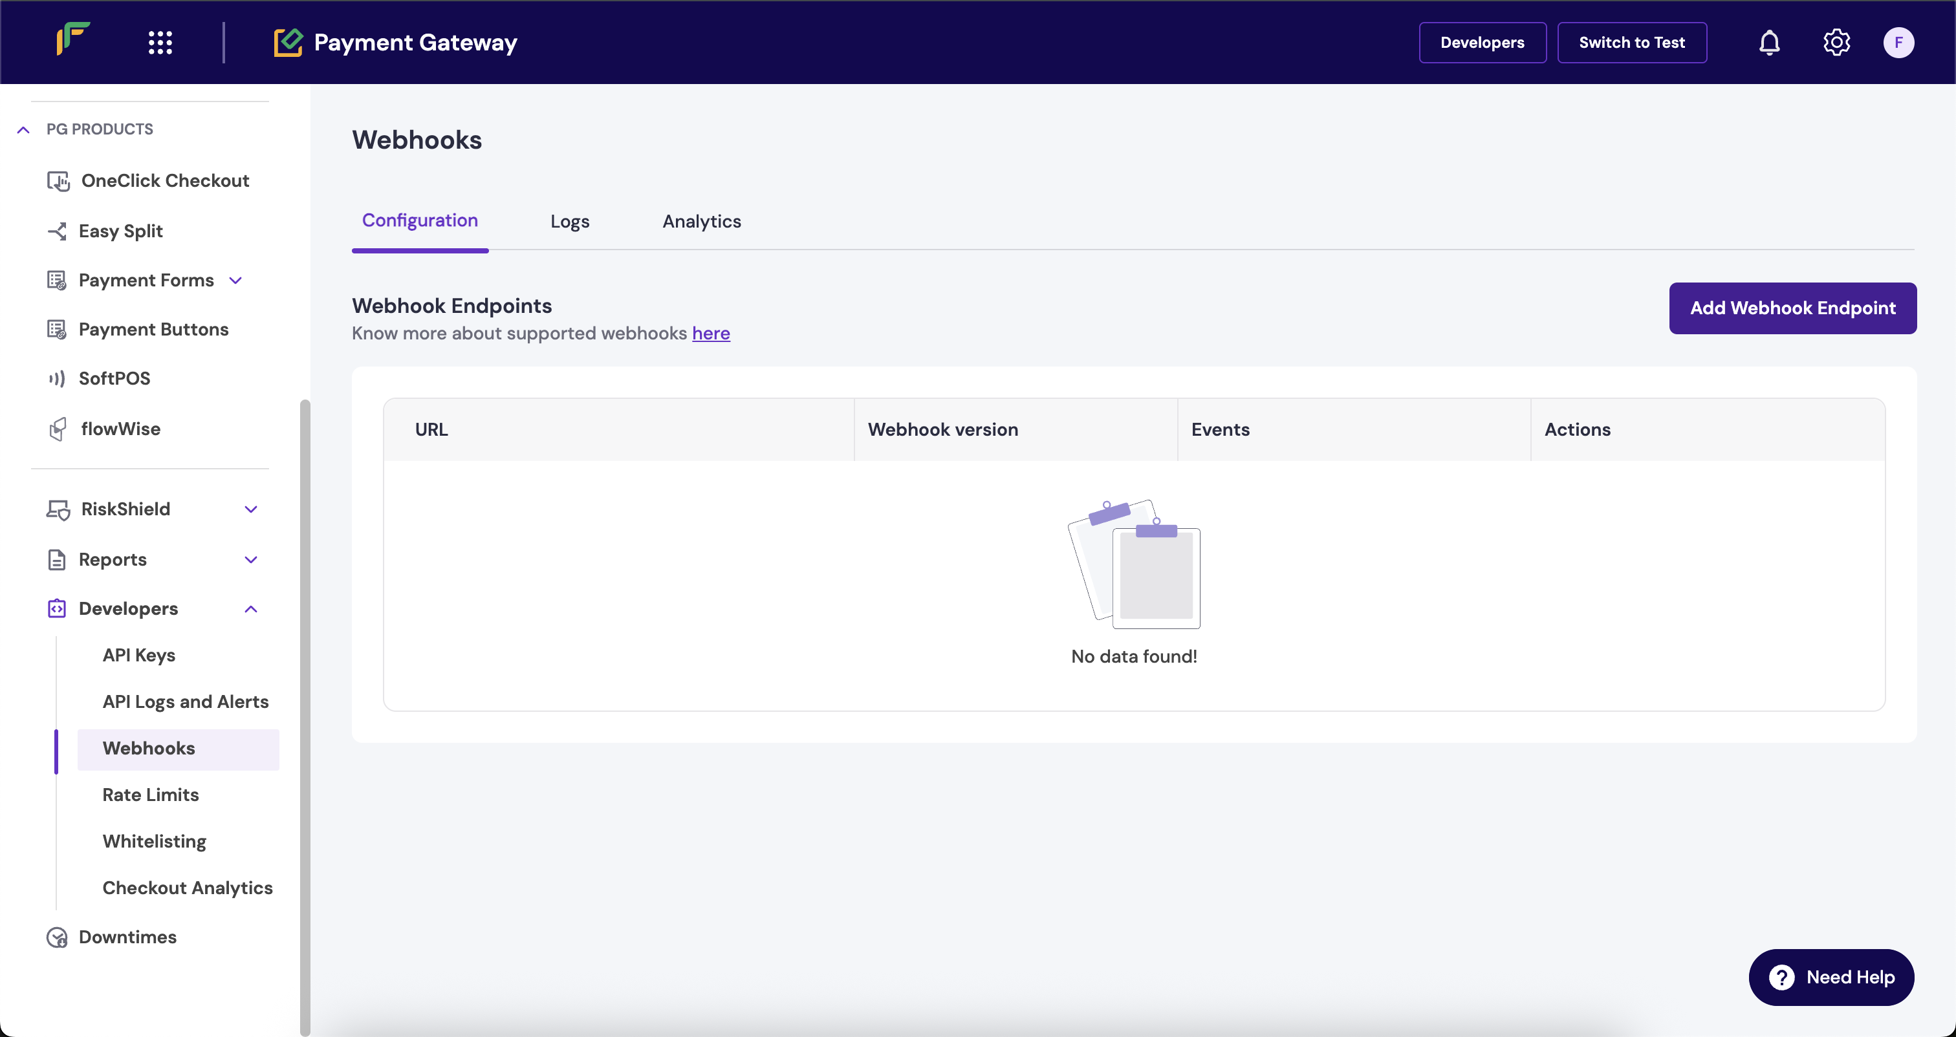Image resolution: width=1956 pixels, height=1037 pixels.
Task: Open the apps grid launcher icon
Action: pyautogui.click(x=160, y=43)
